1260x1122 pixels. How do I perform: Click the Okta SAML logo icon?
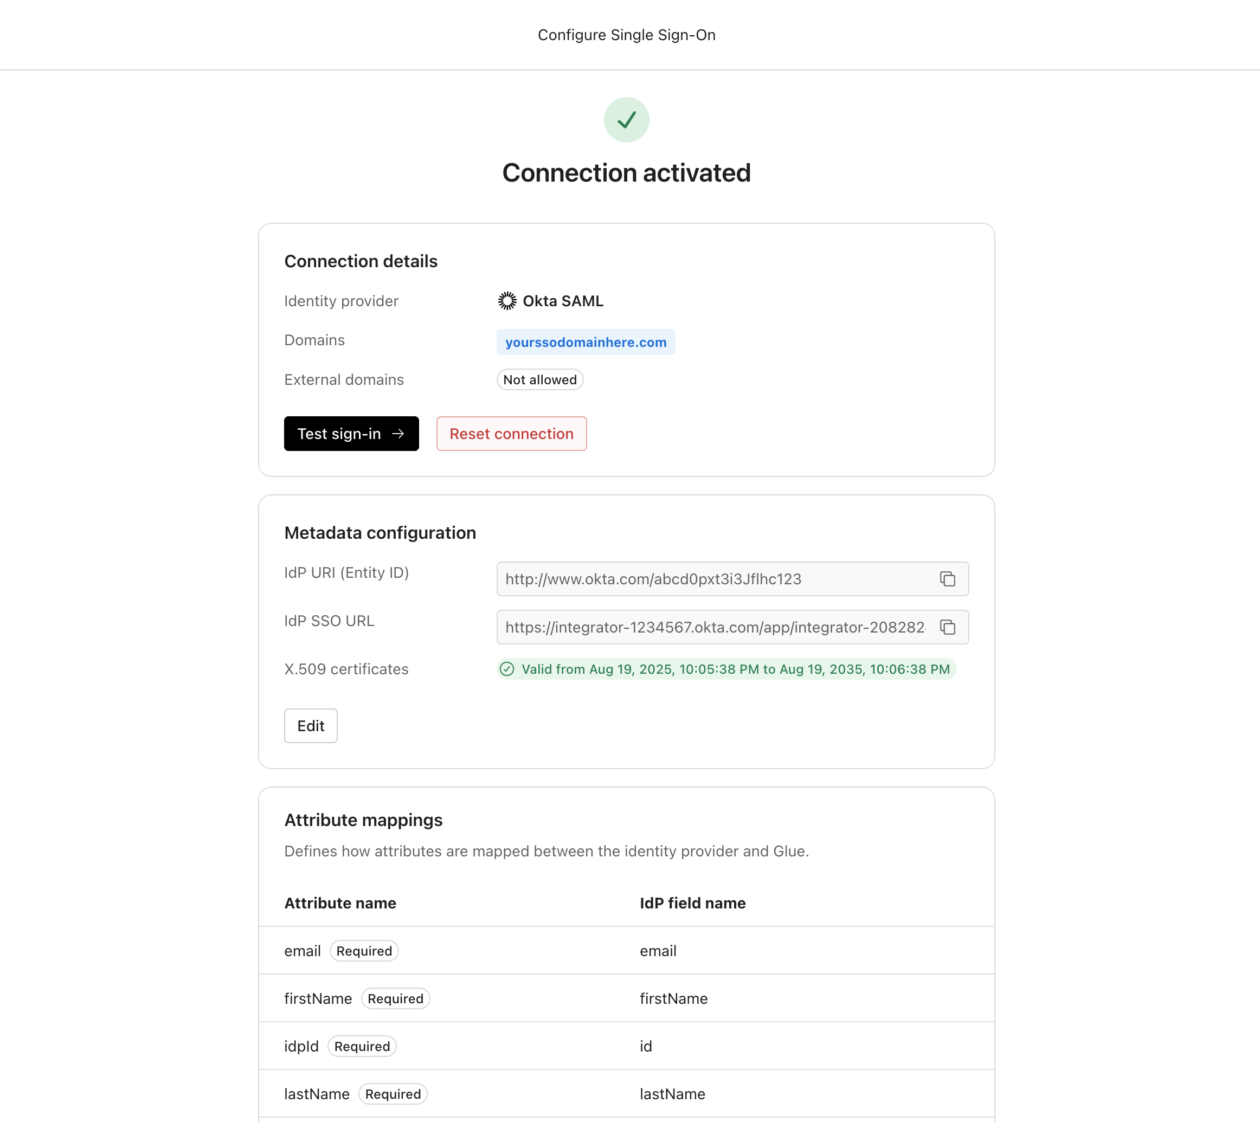pos(507,301)
